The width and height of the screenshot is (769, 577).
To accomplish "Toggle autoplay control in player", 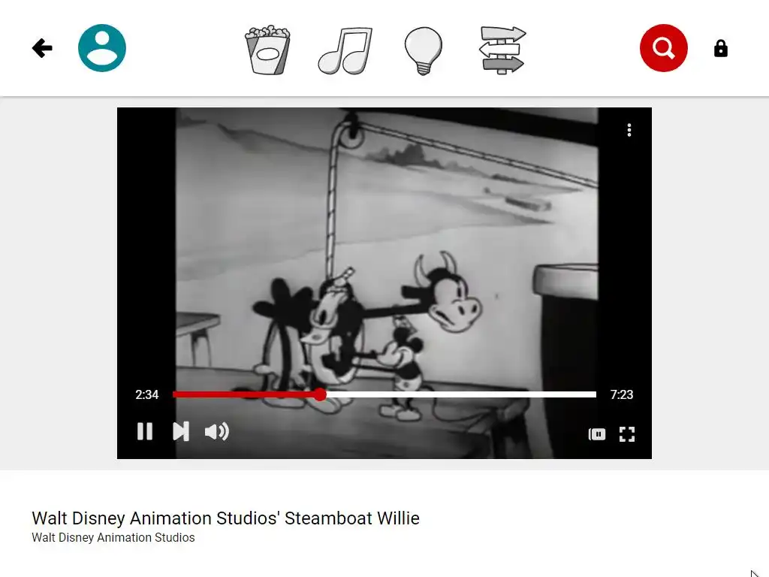I will click(597, 434).
